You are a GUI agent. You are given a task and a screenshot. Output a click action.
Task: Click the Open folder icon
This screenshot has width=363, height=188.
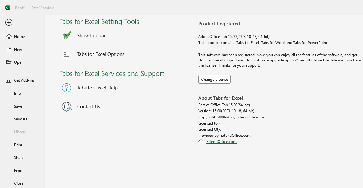[x=9, y=62]
